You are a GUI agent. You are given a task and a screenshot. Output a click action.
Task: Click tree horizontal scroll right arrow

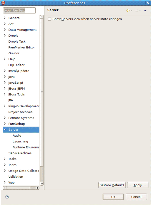(37, 188)
